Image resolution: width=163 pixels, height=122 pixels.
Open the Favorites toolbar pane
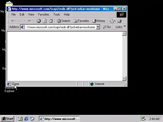coord(81,21)
